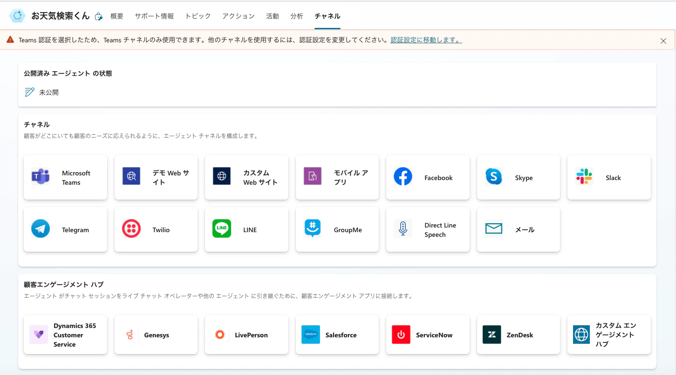Open the トピック tab
Viewport: 676px width, 375px height.
tap(198, 15)
